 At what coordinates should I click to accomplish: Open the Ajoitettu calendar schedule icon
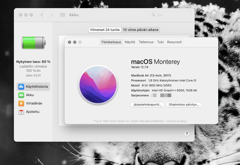(21, 112)
